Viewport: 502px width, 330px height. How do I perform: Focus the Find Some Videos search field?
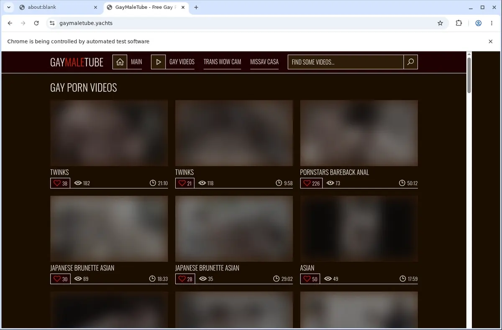(346, 62)
